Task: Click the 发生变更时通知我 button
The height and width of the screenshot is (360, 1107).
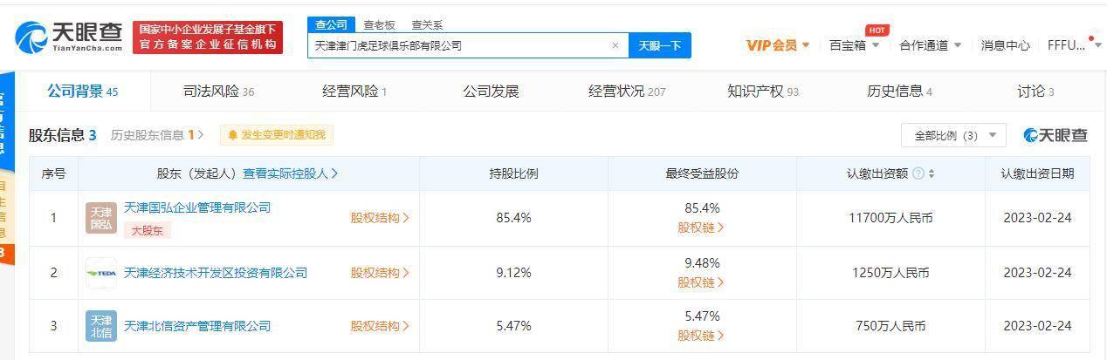Action: 276,135
